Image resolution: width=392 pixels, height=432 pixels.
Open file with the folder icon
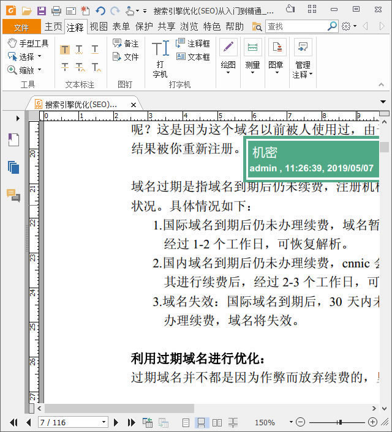[x=26, y=11]
